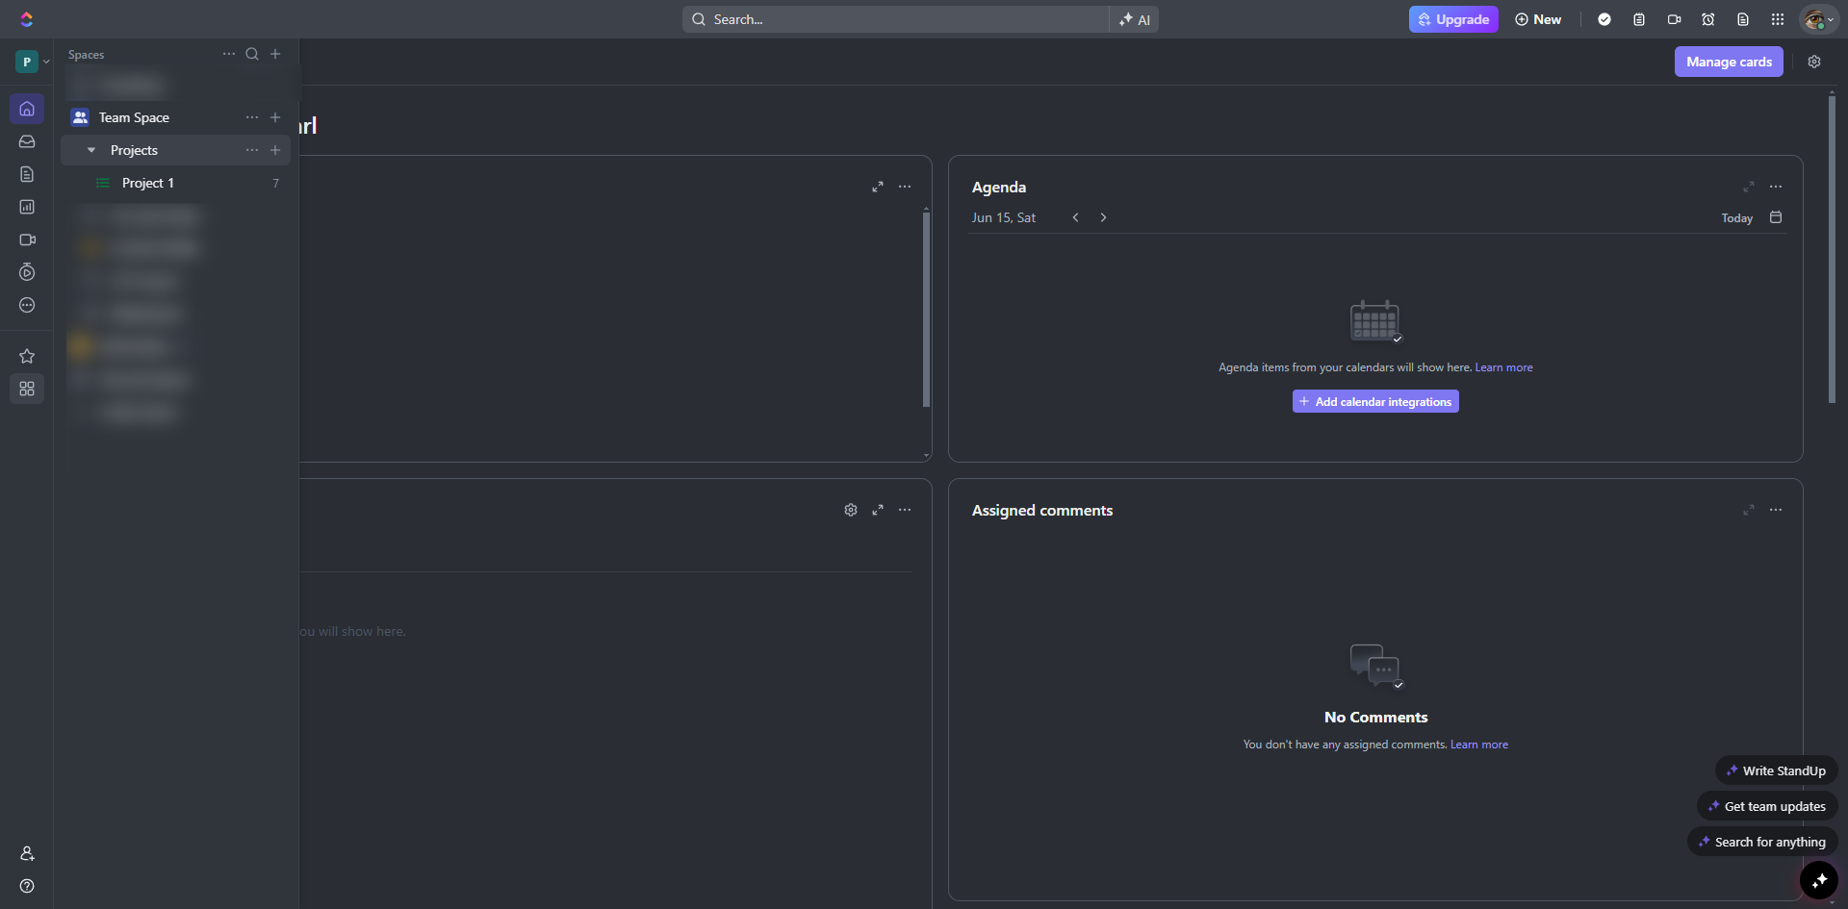
Task: Click the Invite people icon at sidebar bottom
Action: pyautogui.click(x=27, y=853)
